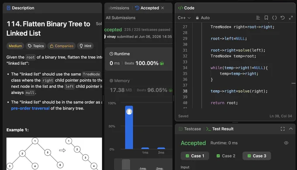
Task: Click line number 38 in editor
Action: 185,91
